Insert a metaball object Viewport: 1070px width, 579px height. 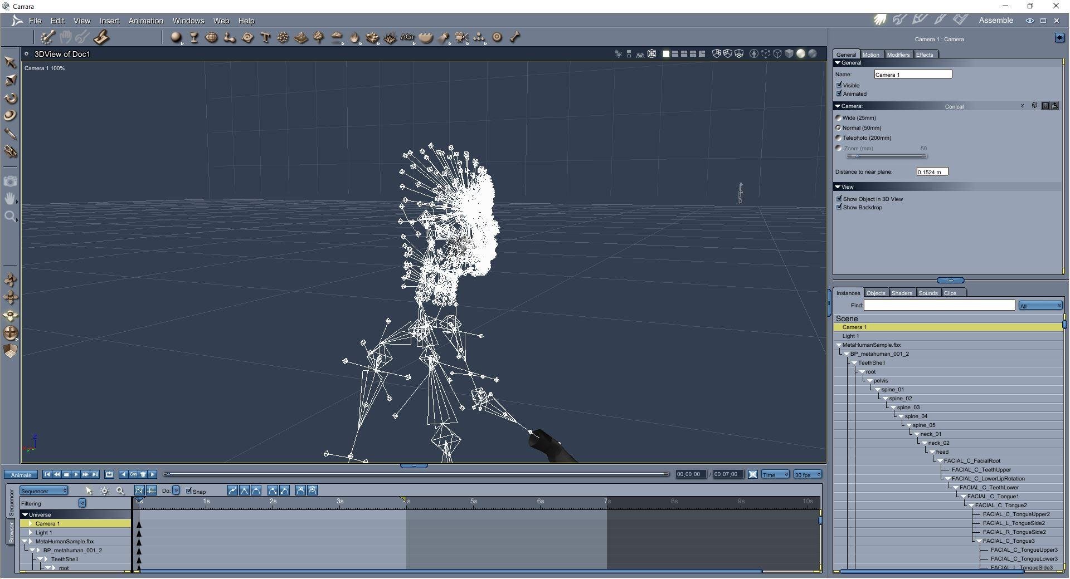tap(229, 37)
